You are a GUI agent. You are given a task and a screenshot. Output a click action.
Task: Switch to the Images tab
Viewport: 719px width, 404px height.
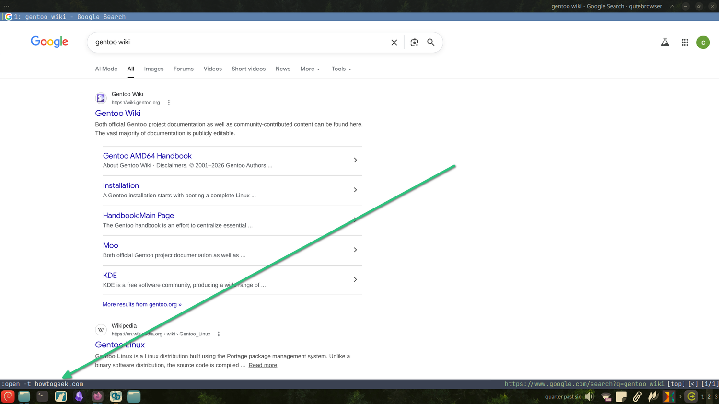pos(154,69)
